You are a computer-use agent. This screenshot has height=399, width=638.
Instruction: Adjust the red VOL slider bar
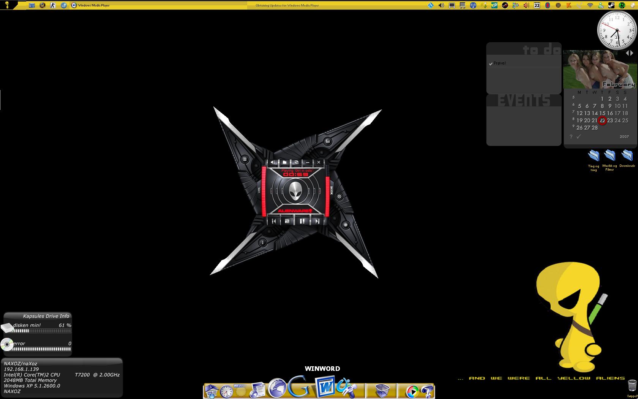[264, 191]
